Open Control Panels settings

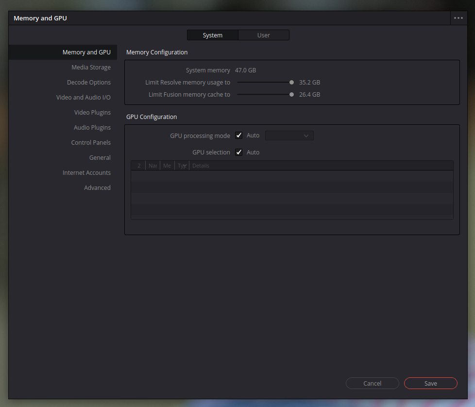point(91,143)
